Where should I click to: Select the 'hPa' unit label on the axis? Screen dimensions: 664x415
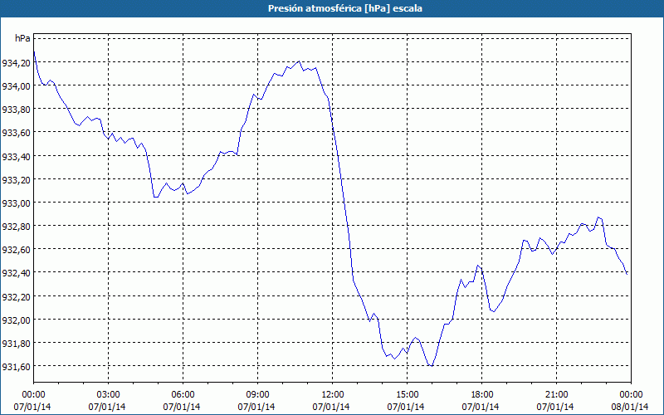[22, 38]
